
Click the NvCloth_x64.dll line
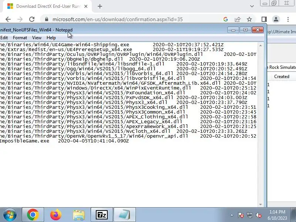point(124,131)
